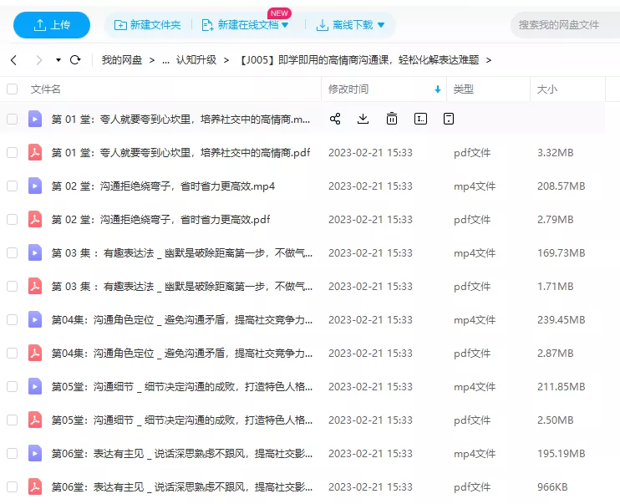Screen dimensions: 620x504
Task: Open the navigation history dropdown arrow
Action: (58, 60)
